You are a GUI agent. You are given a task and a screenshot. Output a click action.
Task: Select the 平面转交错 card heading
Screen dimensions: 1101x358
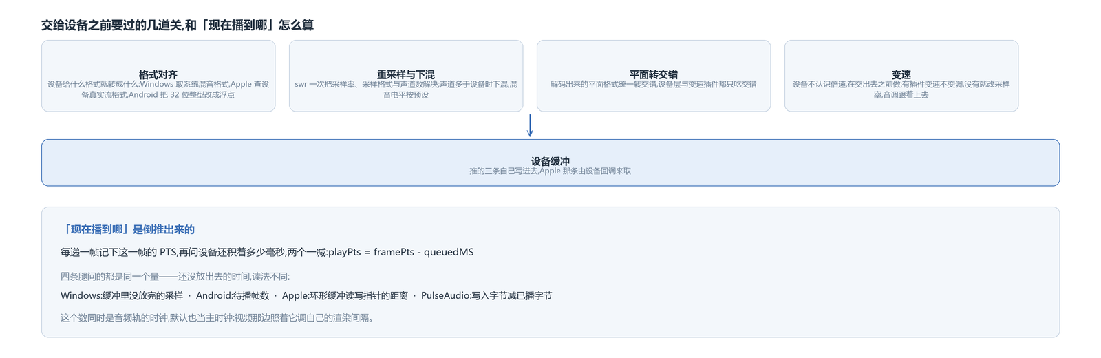(x=654, y=74)
